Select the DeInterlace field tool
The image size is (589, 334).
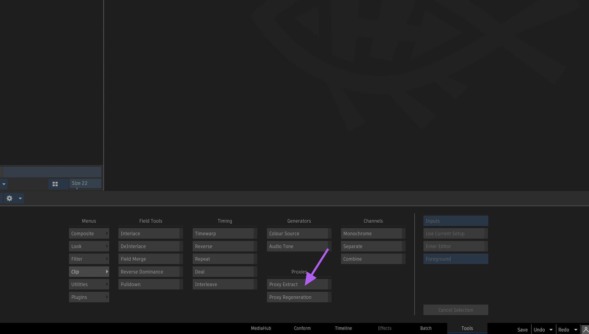(149, 246)
